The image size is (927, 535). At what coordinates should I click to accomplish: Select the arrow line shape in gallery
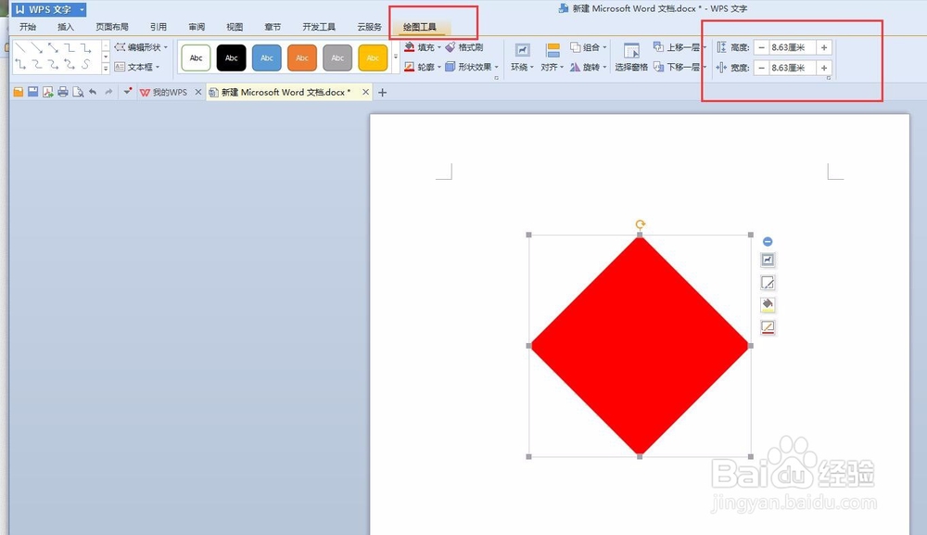pyautogui.click(x=37, y=48)
